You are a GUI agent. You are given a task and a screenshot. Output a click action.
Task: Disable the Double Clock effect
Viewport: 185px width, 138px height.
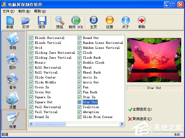click(80, 63)
